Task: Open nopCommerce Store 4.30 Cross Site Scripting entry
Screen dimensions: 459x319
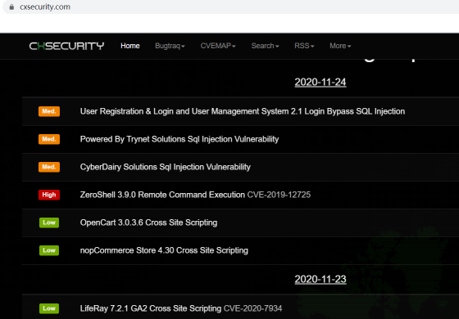Action: pos(164,250)
